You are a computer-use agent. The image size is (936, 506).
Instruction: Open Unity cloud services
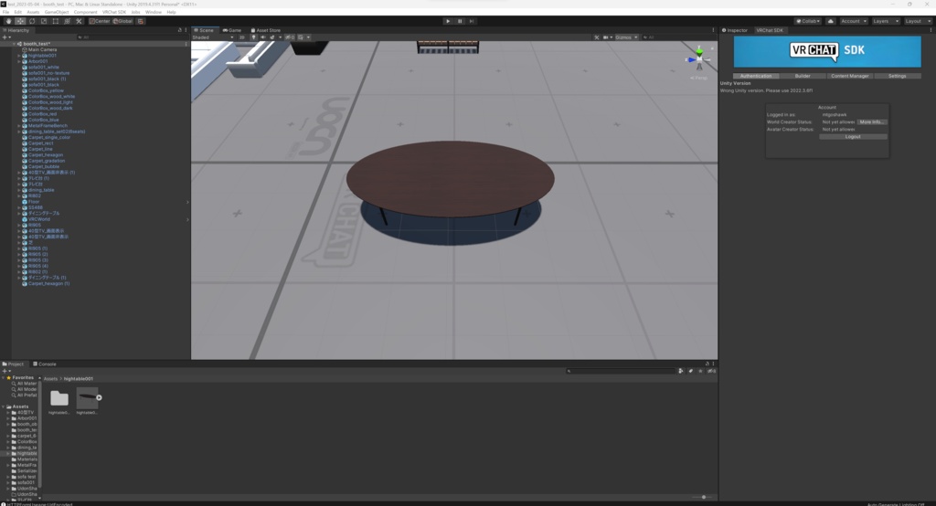[830, 21]
